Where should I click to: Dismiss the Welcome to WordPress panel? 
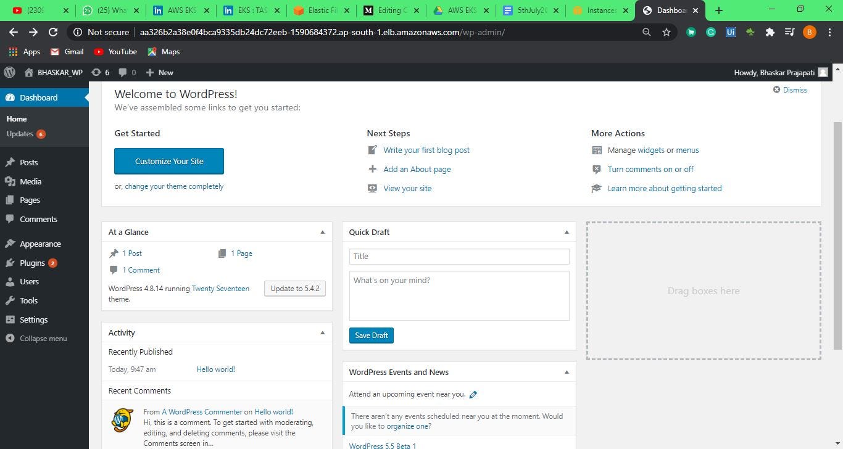(x=790, y=90)
